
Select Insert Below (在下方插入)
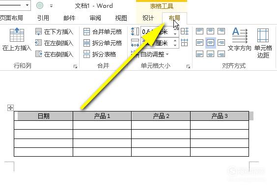[54, 32]
